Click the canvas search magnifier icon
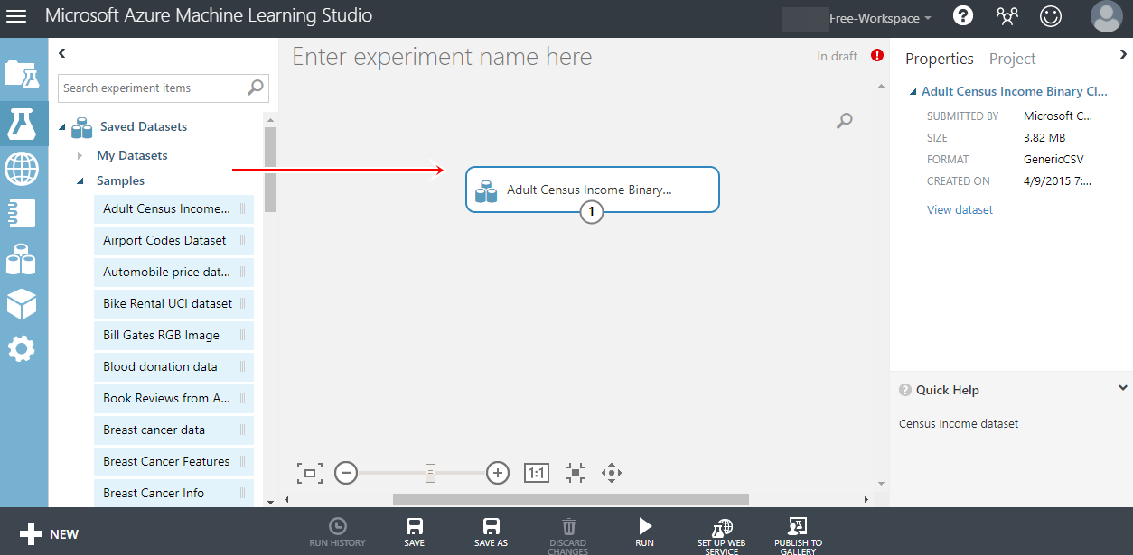Viewport: 1133px width, 555px height. click(845, 120)
